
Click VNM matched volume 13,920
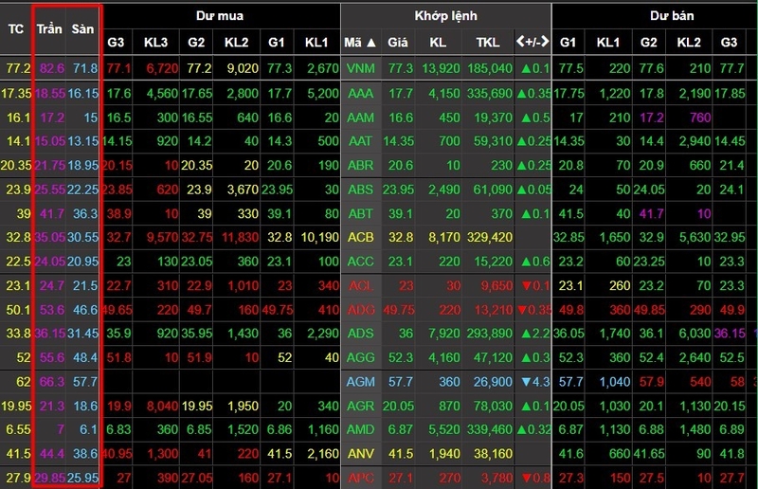tap(441, 68)
